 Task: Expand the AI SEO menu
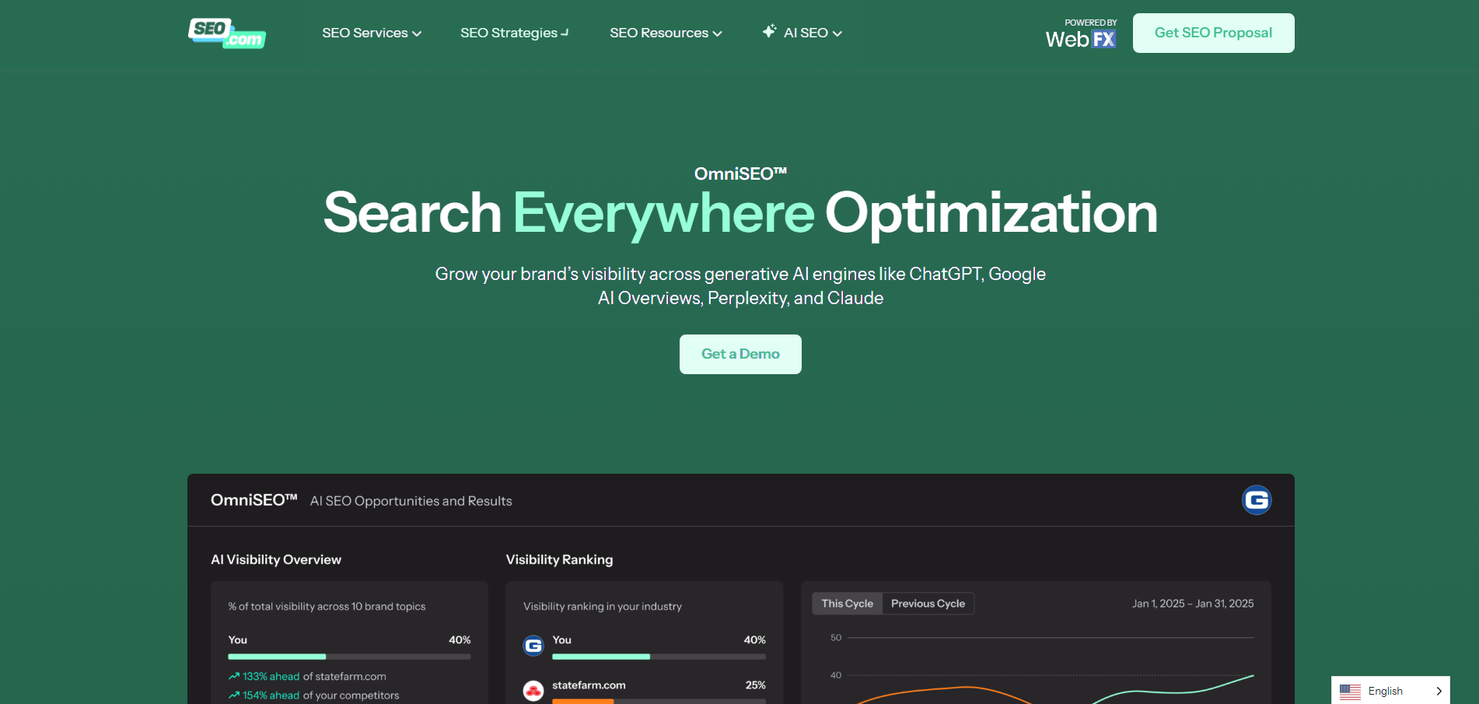pyautogui.click(x=802, y=33)
